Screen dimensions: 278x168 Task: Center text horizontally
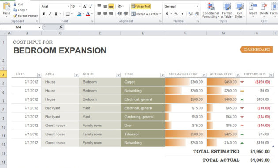105,14
